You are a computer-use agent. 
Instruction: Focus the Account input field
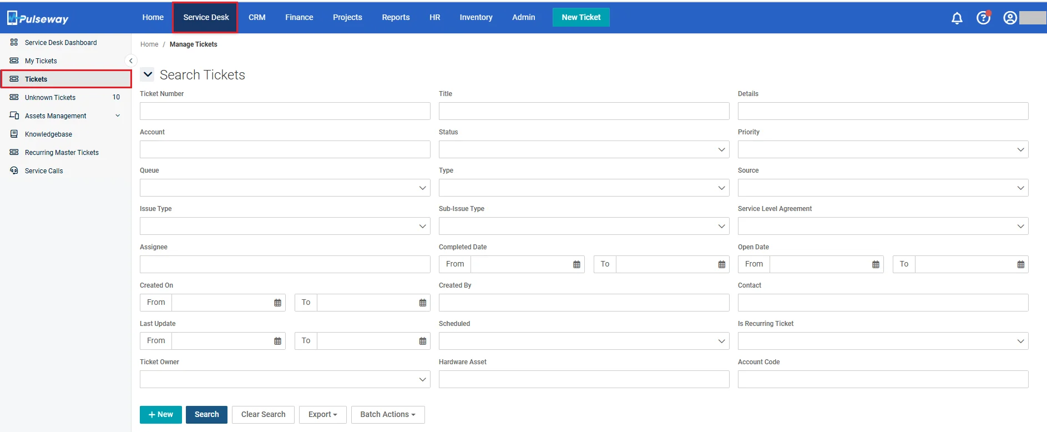pos(285,149)
